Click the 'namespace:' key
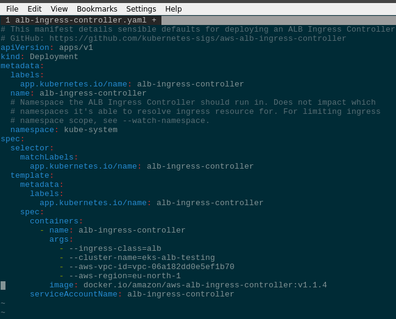Viewport: 396px width, 319px height. tap(34, 130)
